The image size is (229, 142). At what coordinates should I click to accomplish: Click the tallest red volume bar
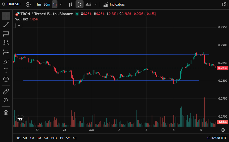pyautogui.click(x=204, y=112)
